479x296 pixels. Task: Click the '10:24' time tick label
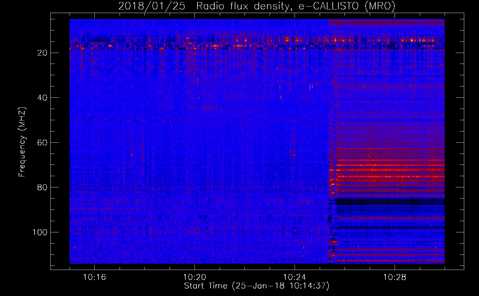(295, 277)
